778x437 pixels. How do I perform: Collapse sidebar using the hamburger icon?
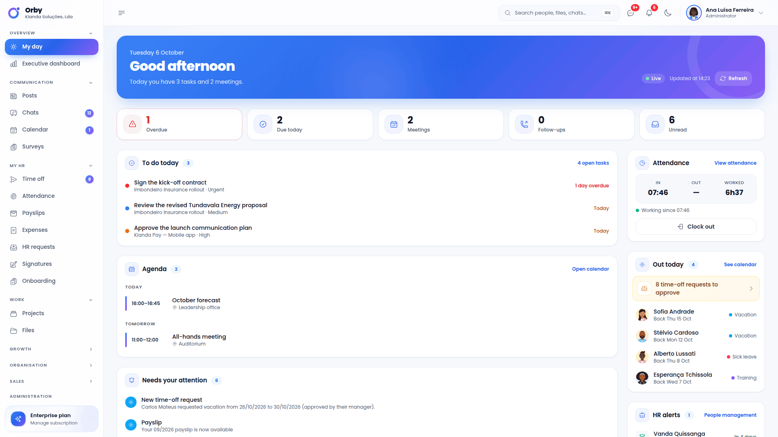click(x=122, y=13)
